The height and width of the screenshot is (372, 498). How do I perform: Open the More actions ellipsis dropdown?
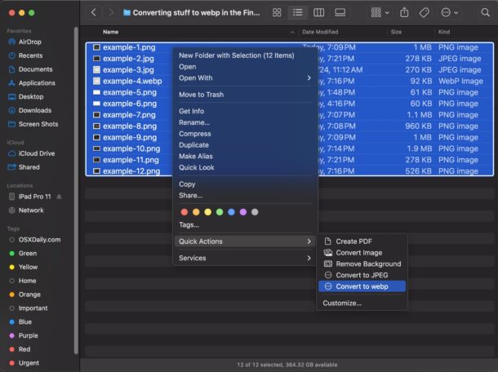[x=448, y=13]
